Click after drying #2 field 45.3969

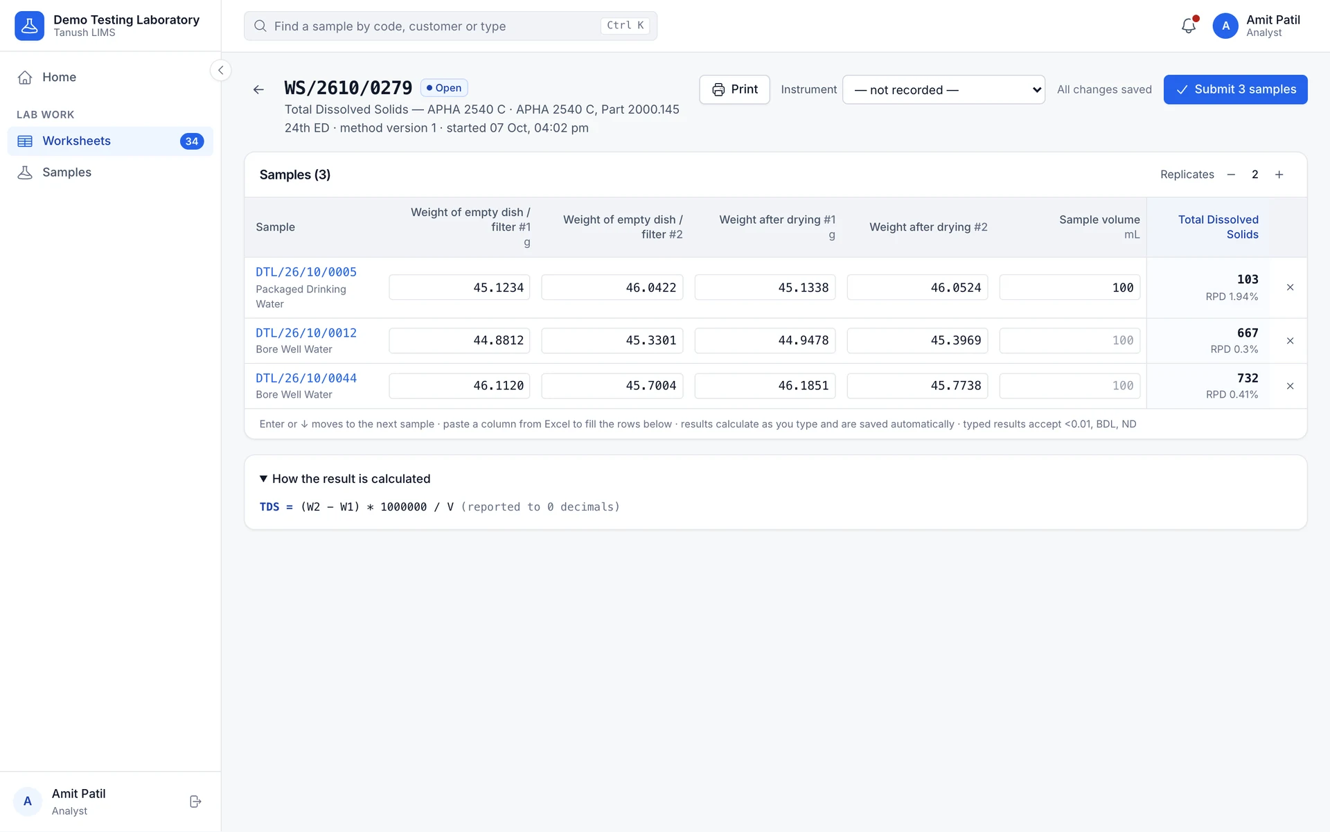coord(917,341)
